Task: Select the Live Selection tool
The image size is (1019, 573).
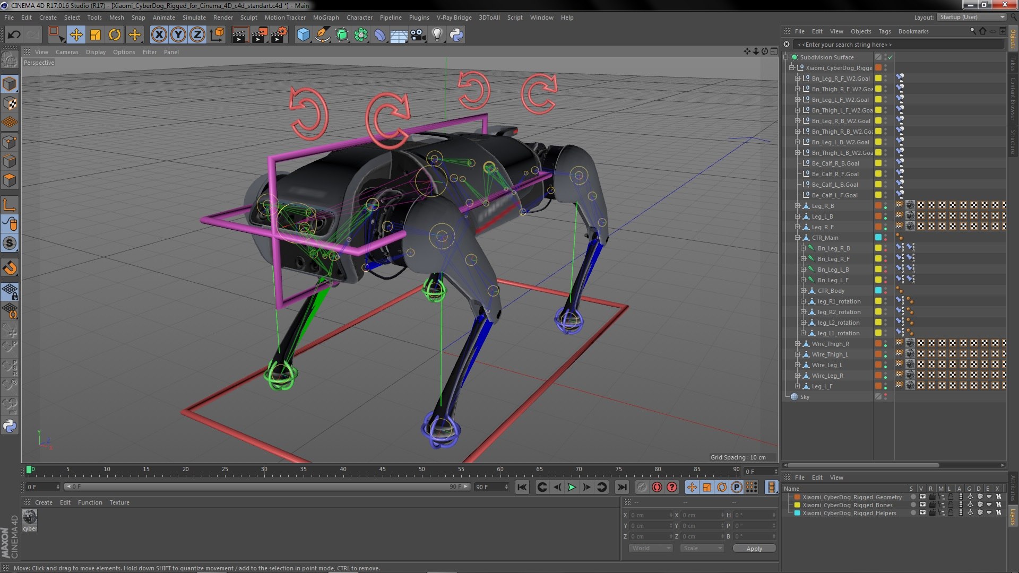Action: pos(56,35)
